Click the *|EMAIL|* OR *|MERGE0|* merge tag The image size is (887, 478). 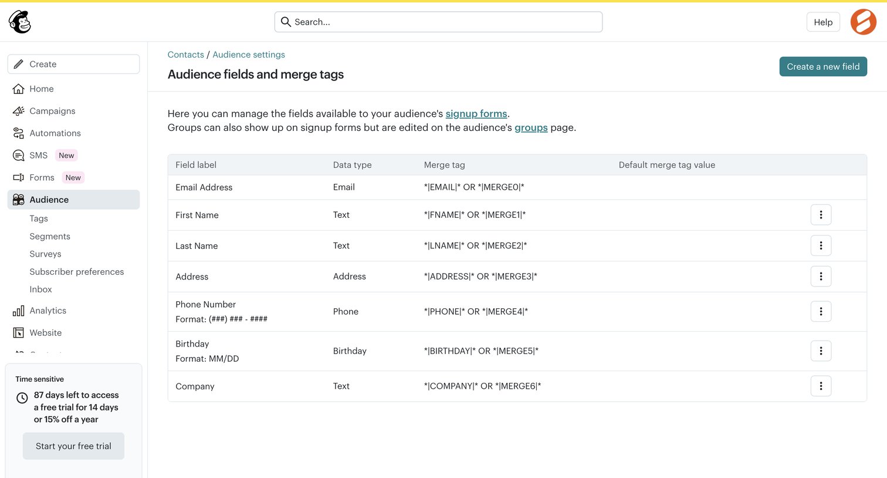point(474,187)
